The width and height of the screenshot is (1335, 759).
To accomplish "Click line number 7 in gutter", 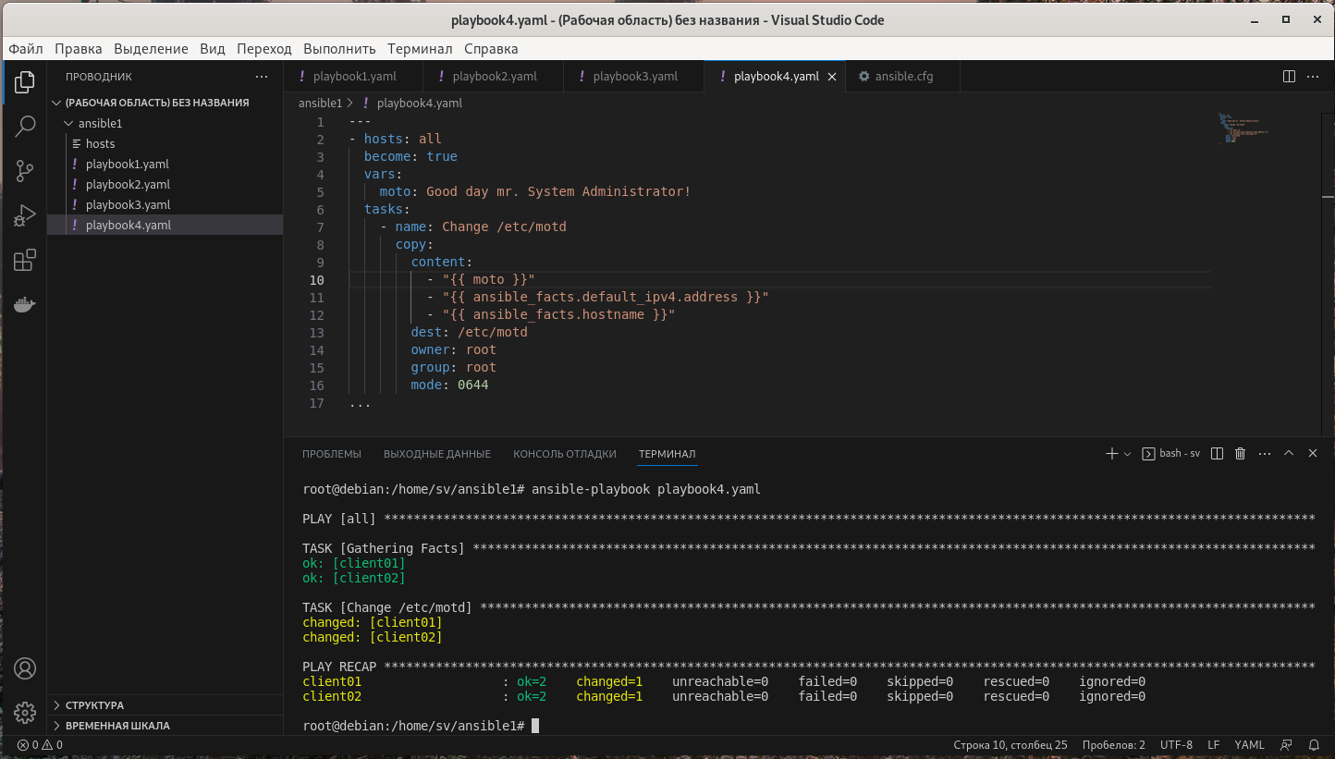I will point(320,227).
